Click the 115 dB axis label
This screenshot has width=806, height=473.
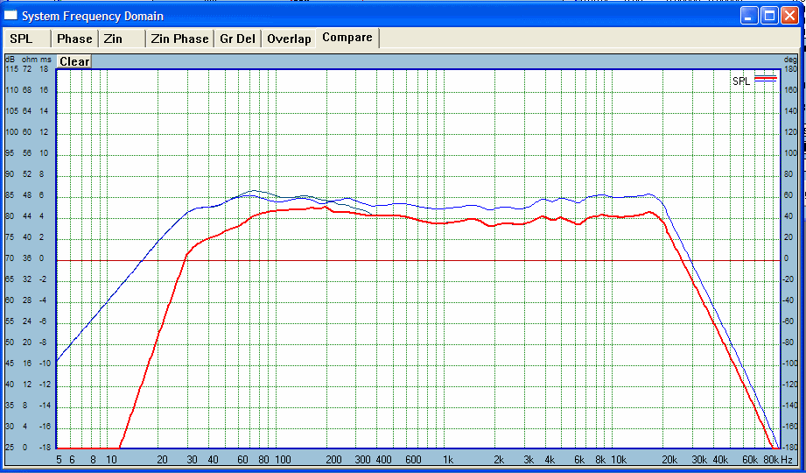coord(11,69)
